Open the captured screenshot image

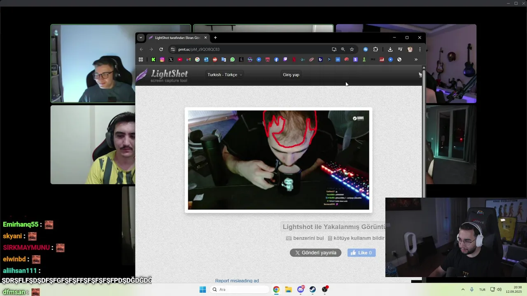pyautogui.click(x=279, y=160)
